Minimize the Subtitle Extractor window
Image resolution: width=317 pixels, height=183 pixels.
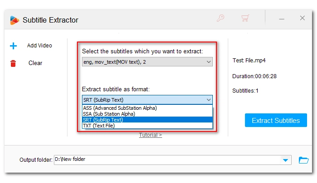coord(282,19)
